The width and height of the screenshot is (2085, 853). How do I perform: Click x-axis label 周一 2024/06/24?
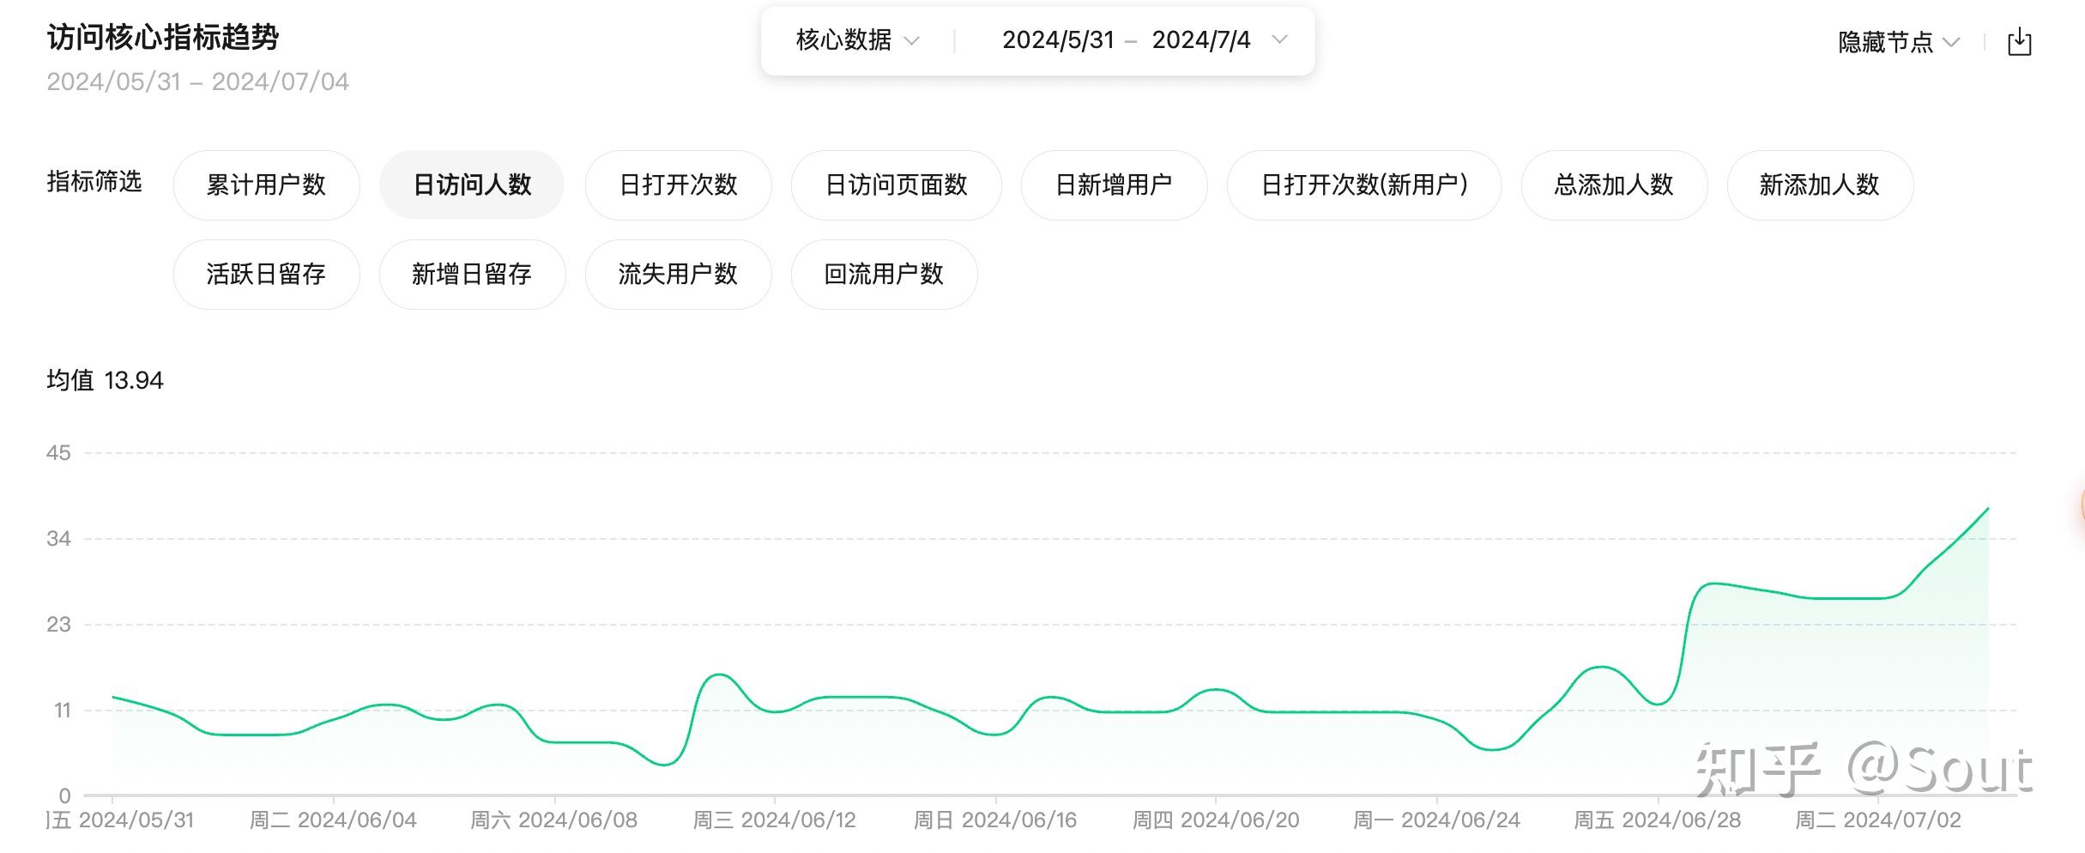click(1436, 820)
